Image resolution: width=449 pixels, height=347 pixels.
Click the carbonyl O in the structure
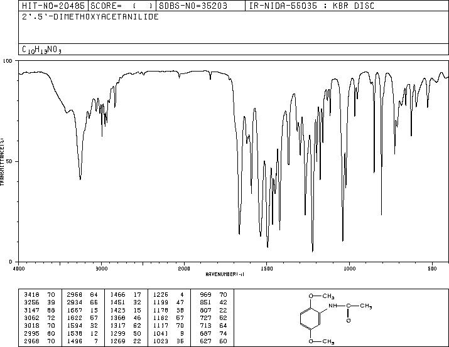click(x=349, y=321)
